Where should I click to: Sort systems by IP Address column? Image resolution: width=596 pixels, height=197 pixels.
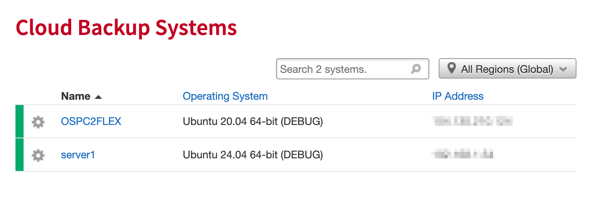point(458,96)
